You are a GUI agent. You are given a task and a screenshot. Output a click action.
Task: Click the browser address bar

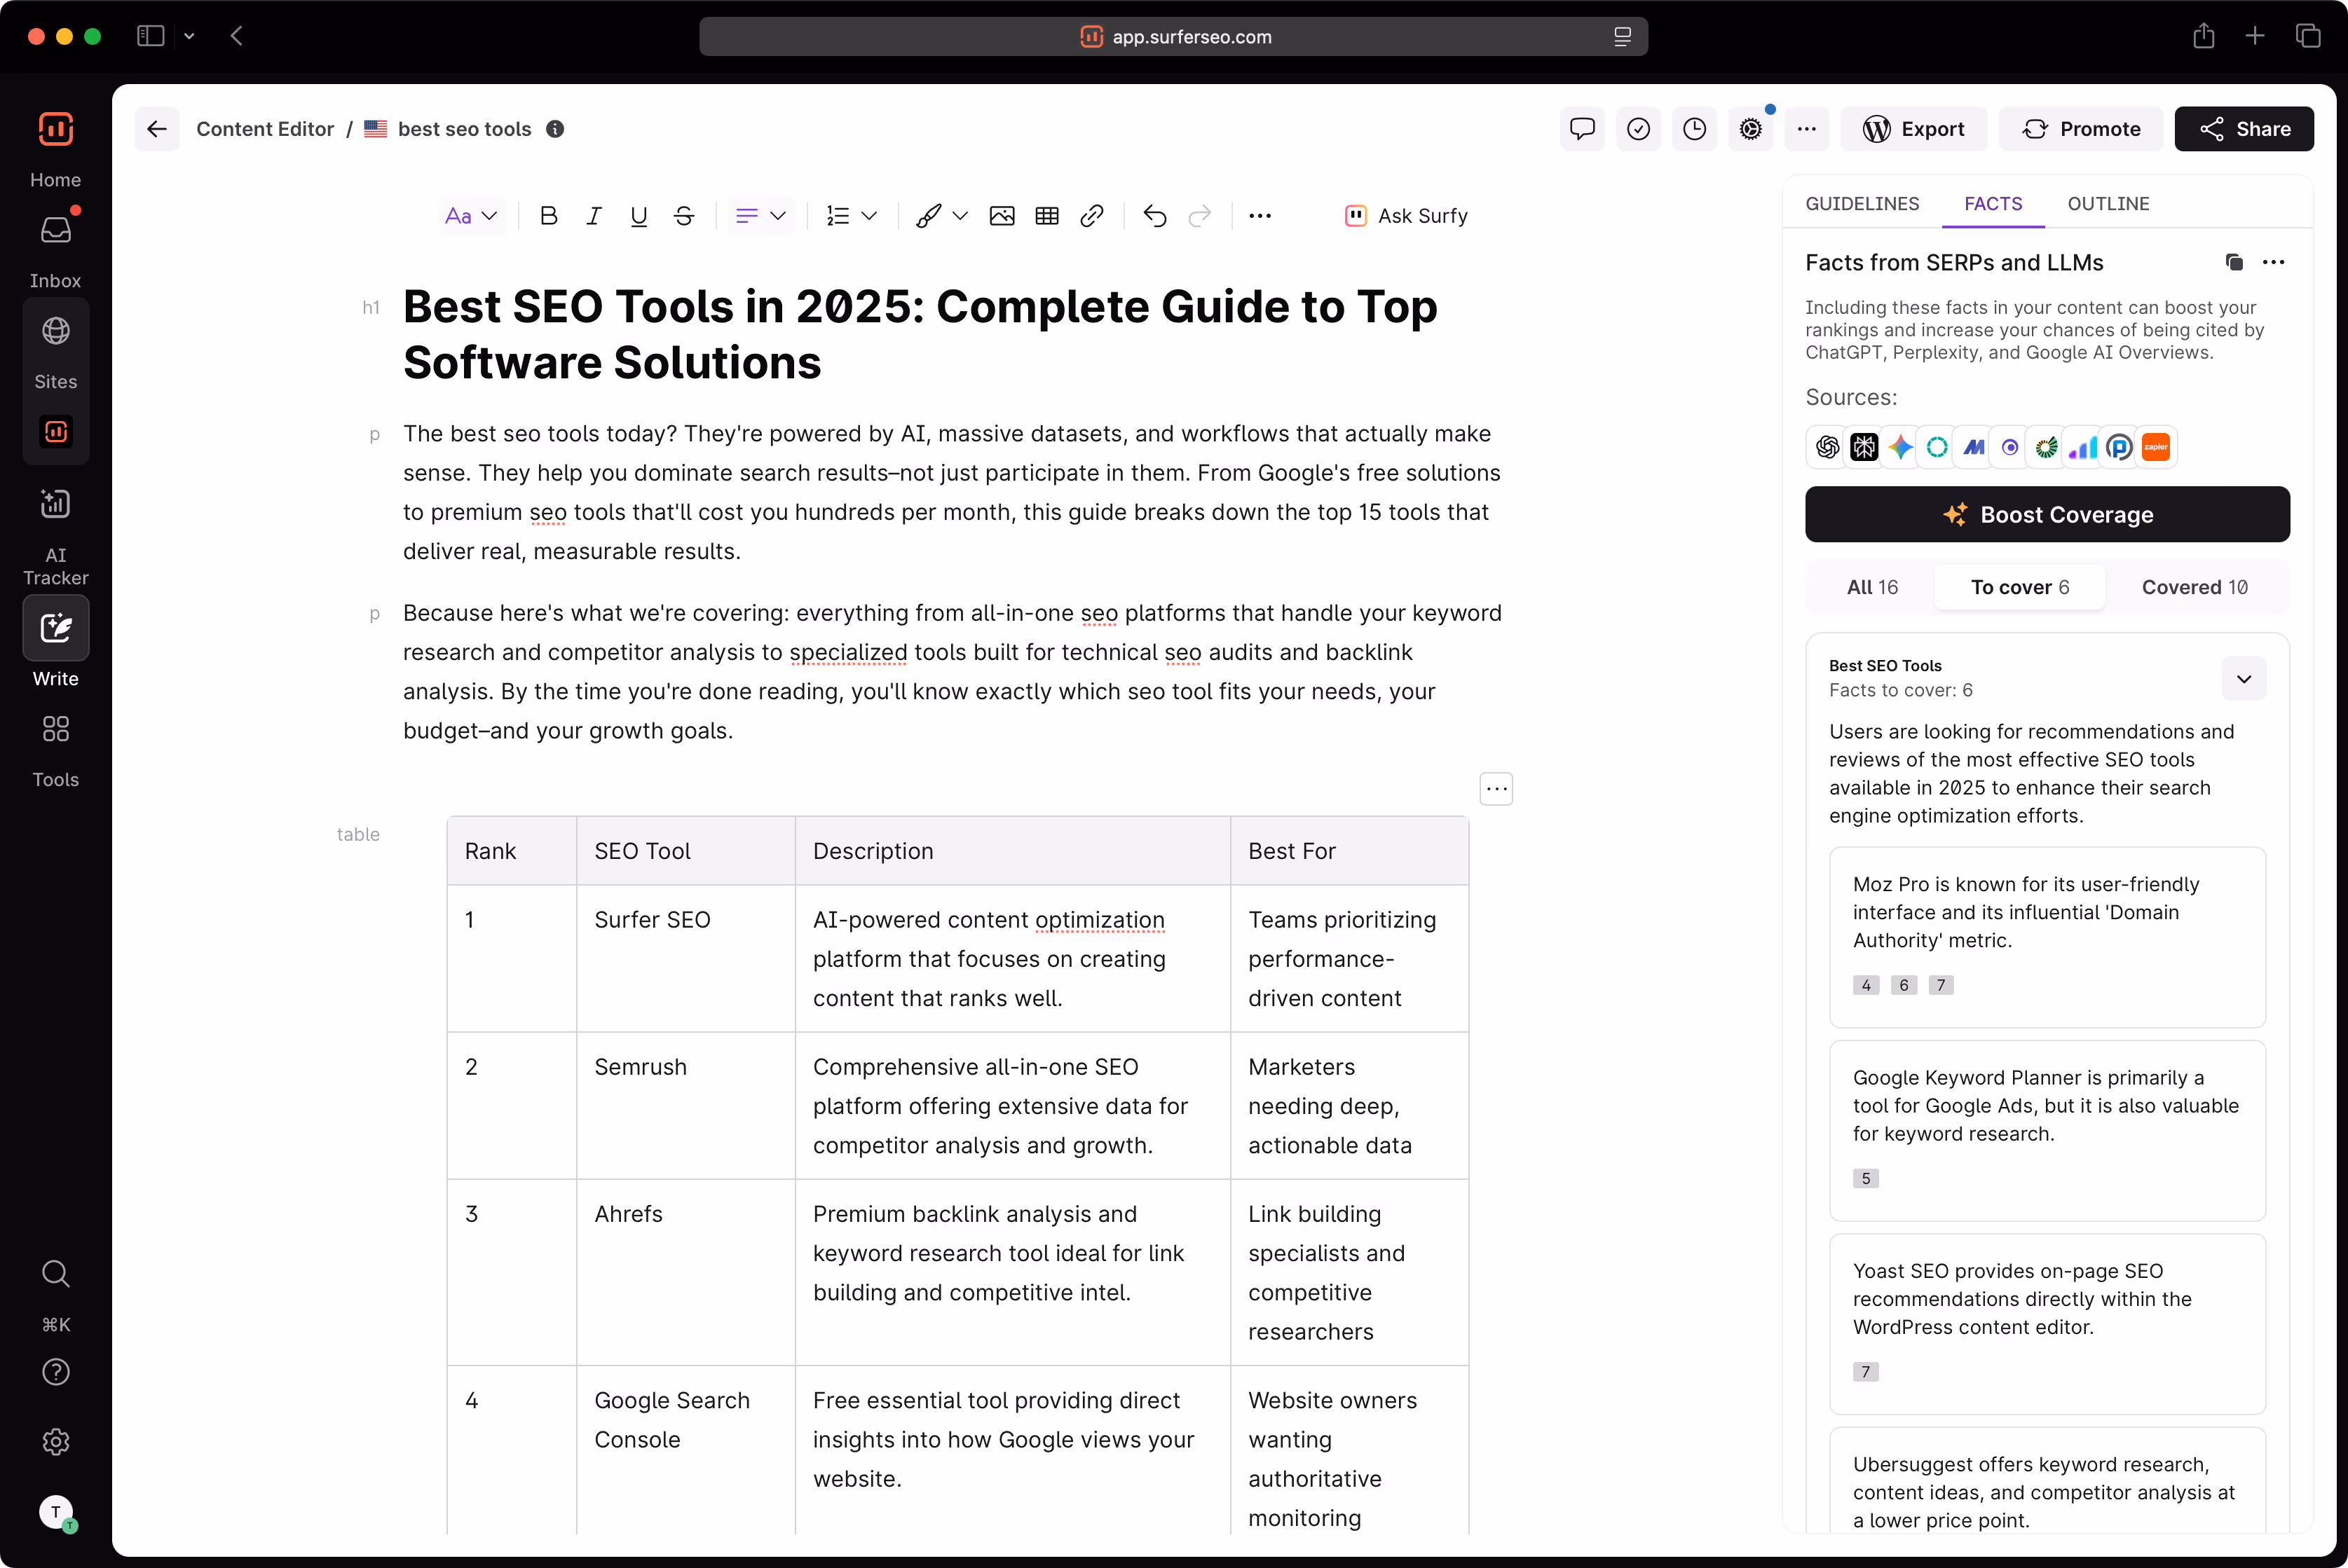click(1173, 36)
